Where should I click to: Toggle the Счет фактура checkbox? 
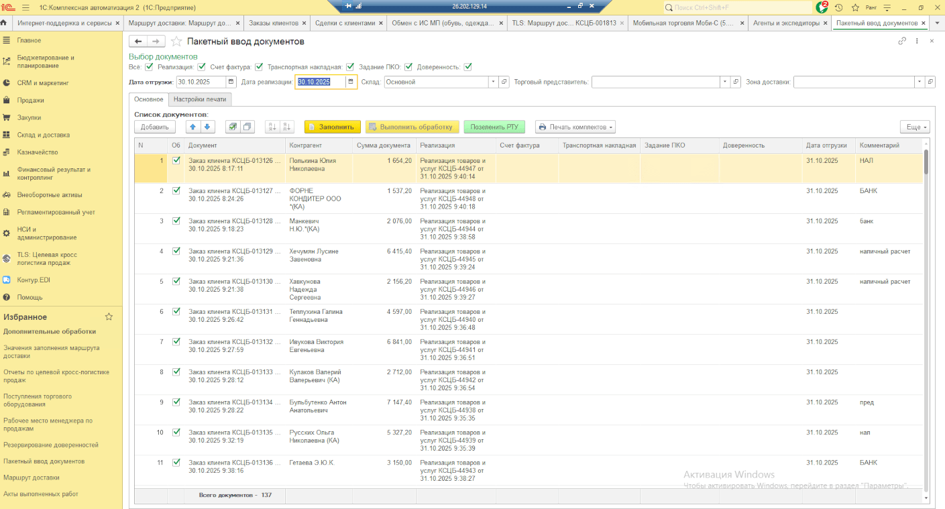[x=258, y=67]
